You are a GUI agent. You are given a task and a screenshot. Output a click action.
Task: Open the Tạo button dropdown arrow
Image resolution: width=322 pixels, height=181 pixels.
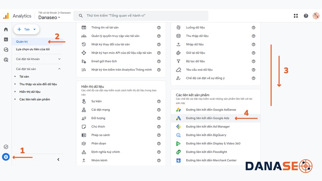pyautogui.click(x=35, y=29)
